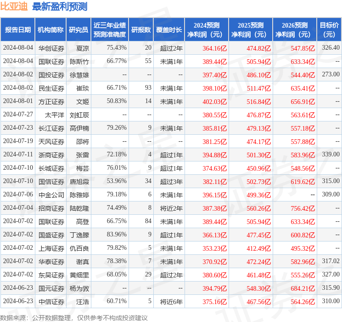Click the 目标价 column header
342x322 pixels.
tap(329, 30)
